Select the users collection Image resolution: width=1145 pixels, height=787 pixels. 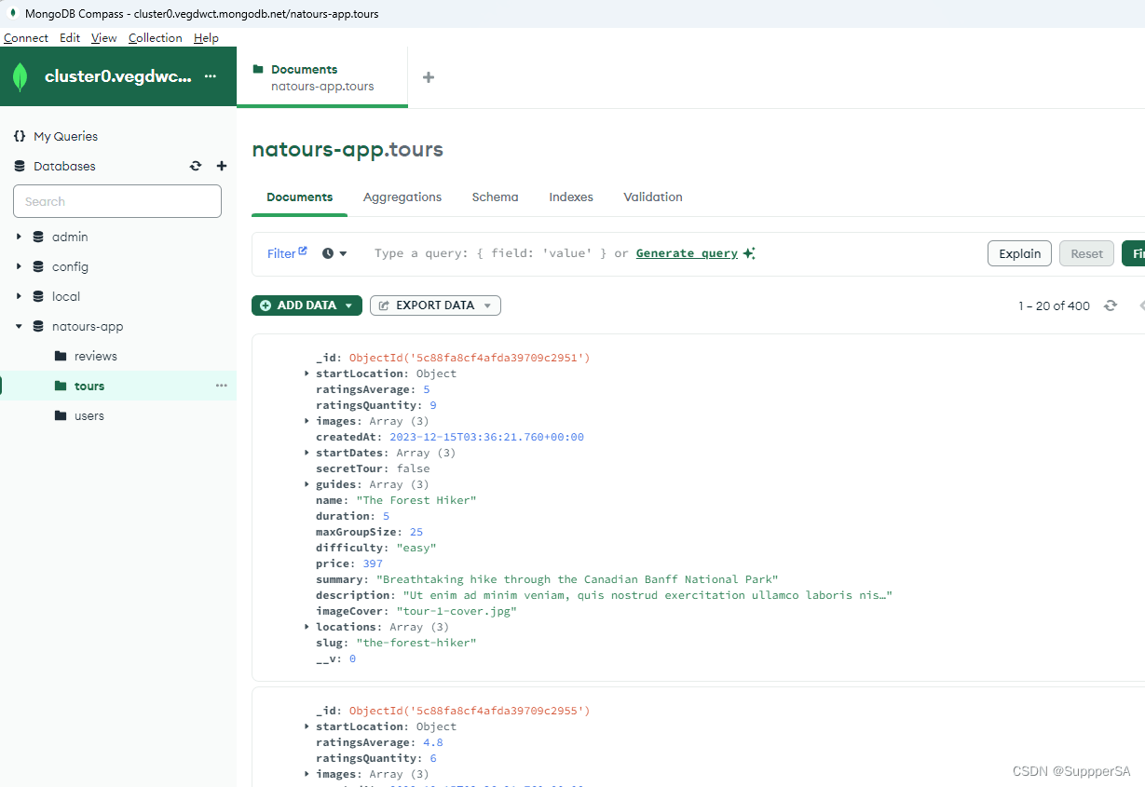tap(89, 415)
